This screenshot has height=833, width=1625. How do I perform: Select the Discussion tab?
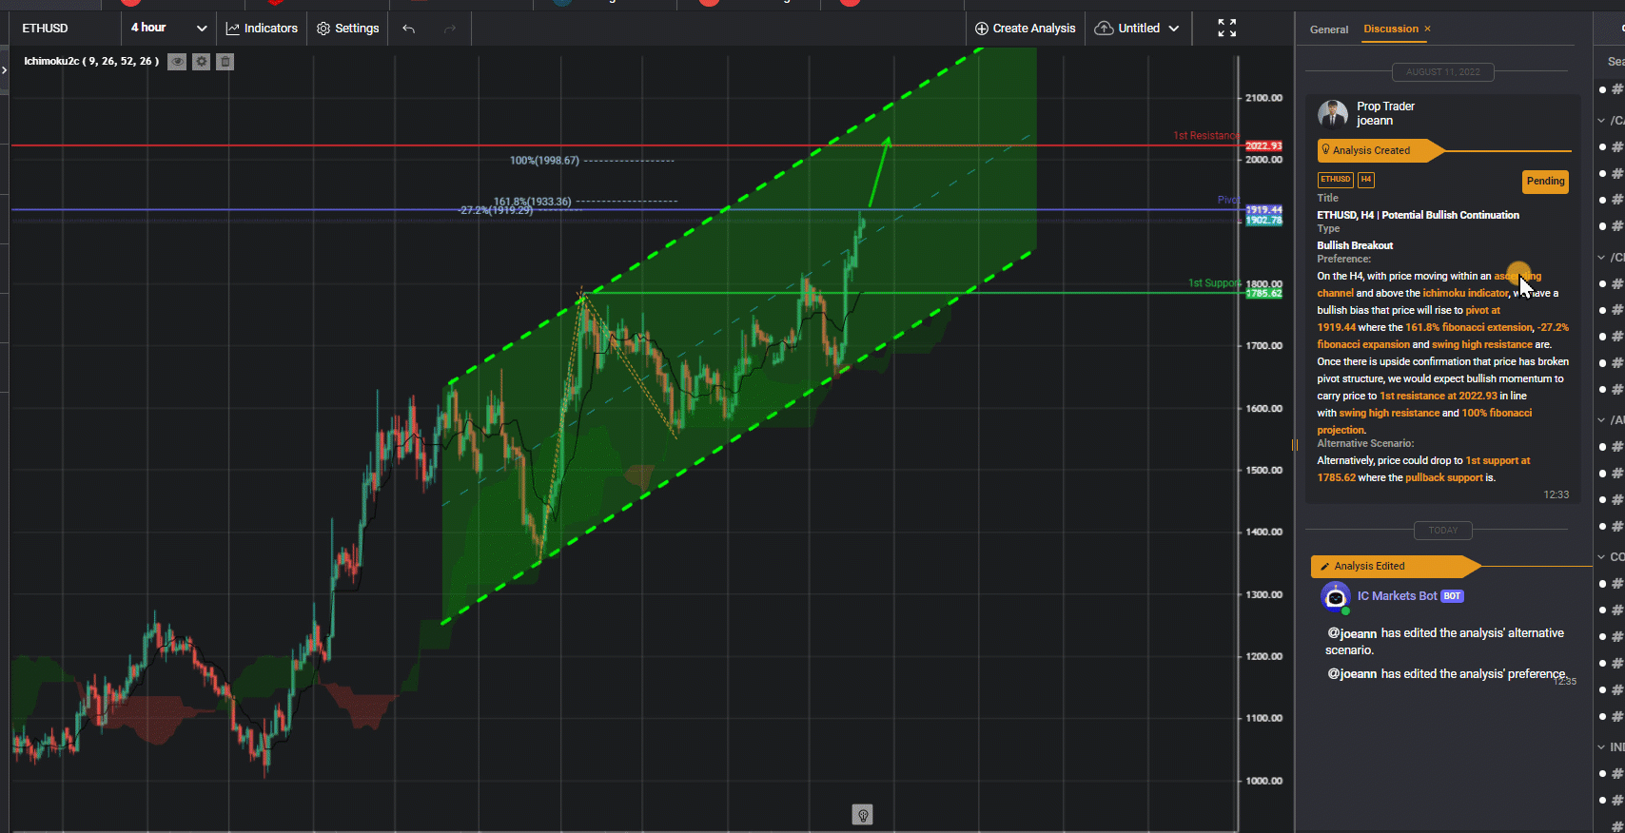tap(1390, 29)
